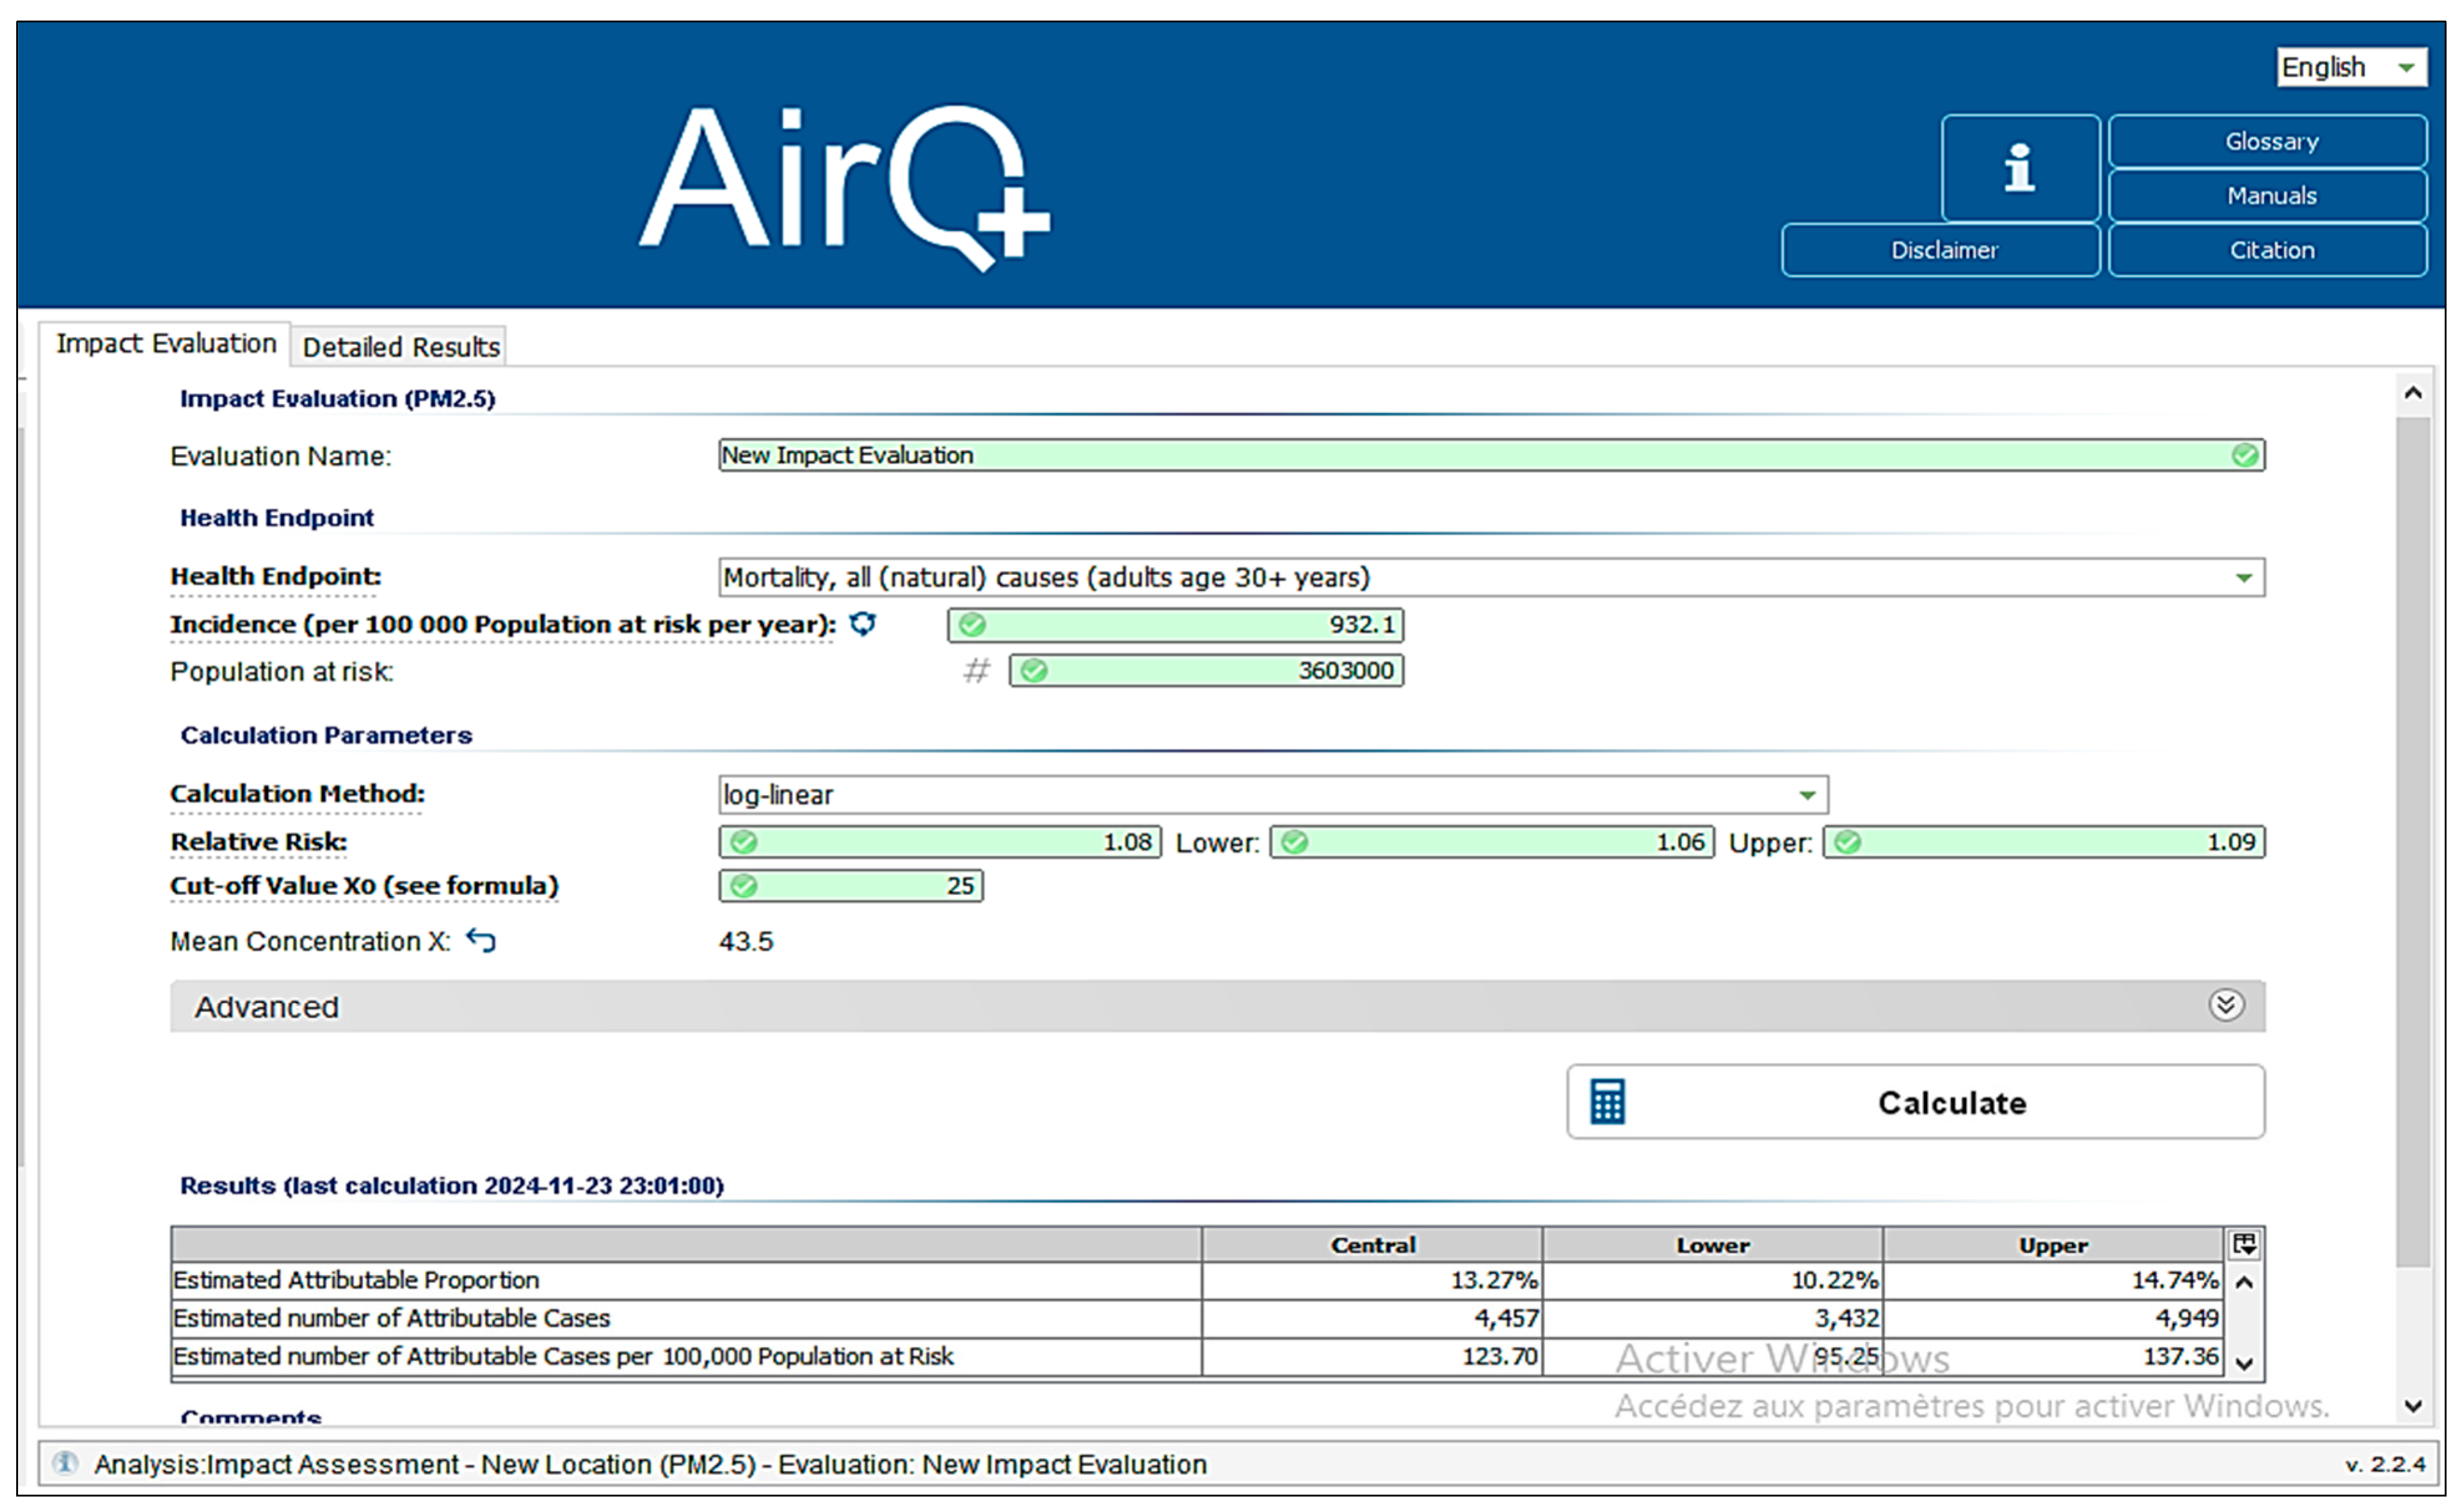Switch to the Detailed Results tab
The height and width of the screenshot is (1509, 2464).
(x=401, y=347)
